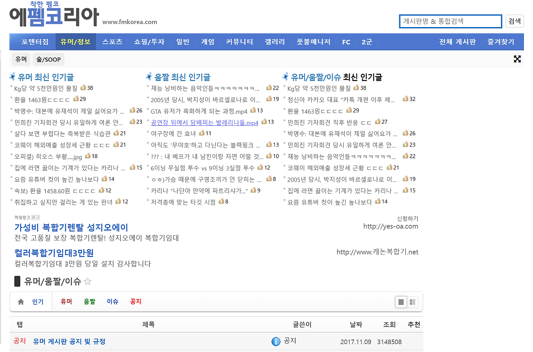
Task: Switch to the 움짤 tab
Action: 90,302
